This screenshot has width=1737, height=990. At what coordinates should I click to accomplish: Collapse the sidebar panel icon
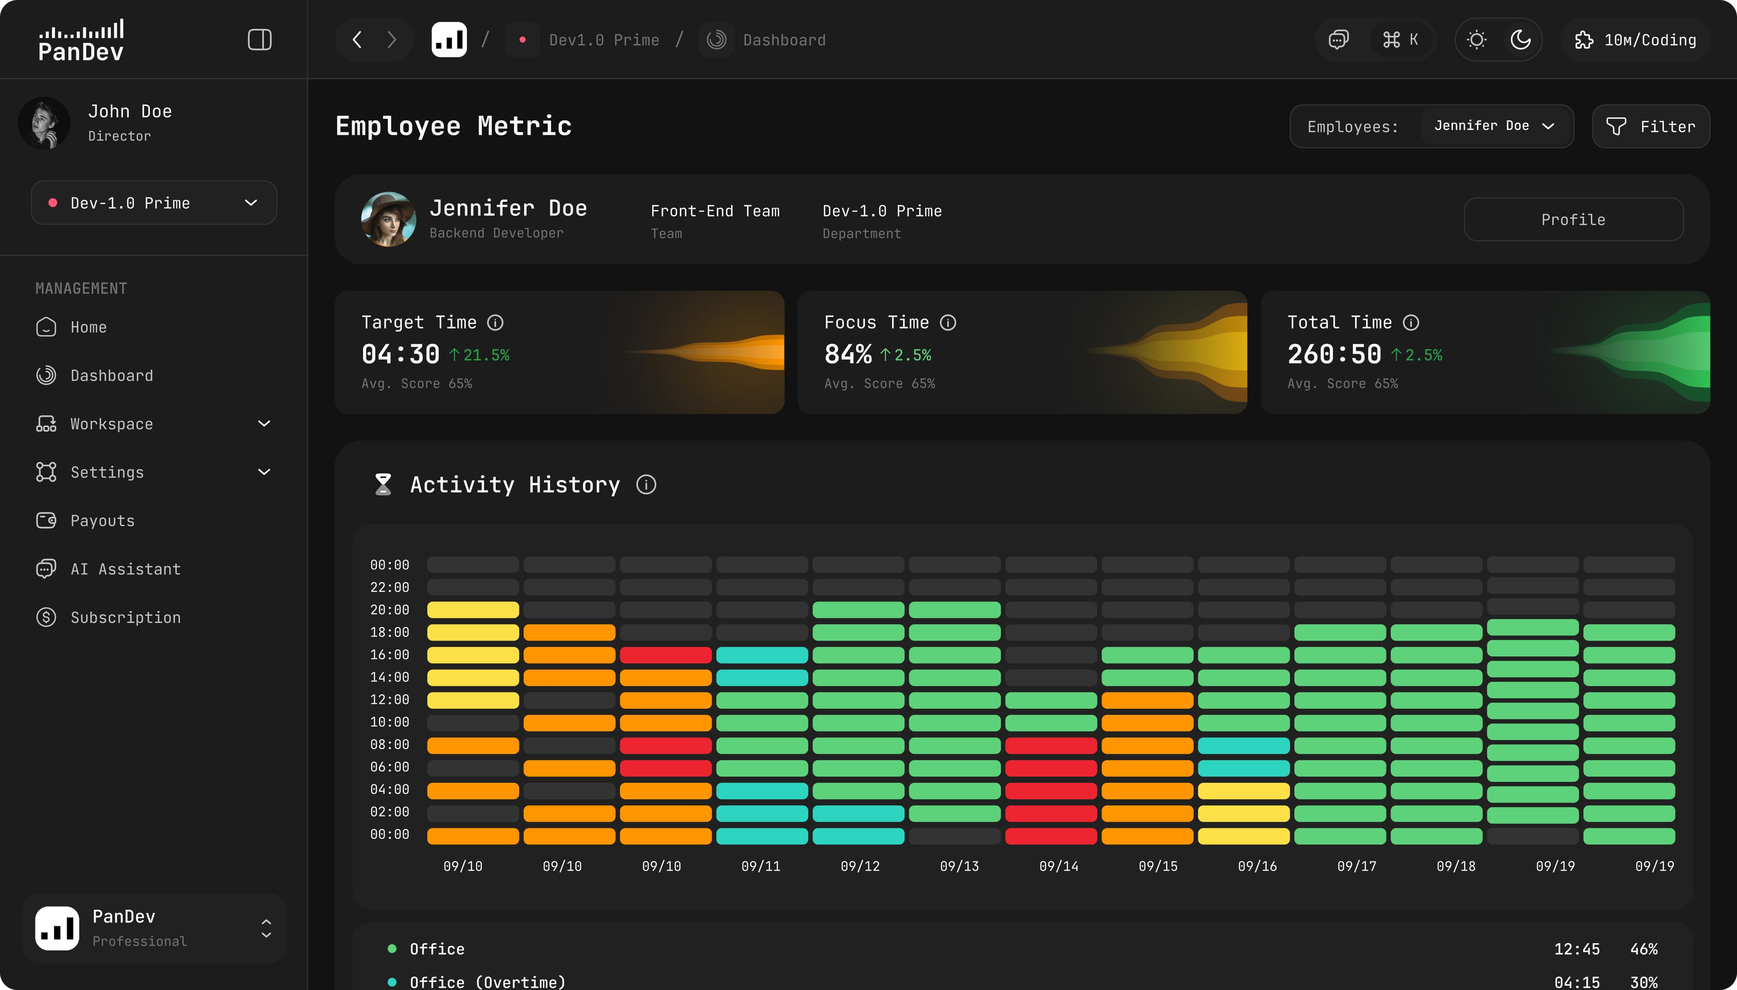(x=259, y=39)
